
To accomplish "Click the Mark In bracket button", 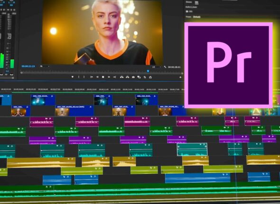I will point(79,77).
